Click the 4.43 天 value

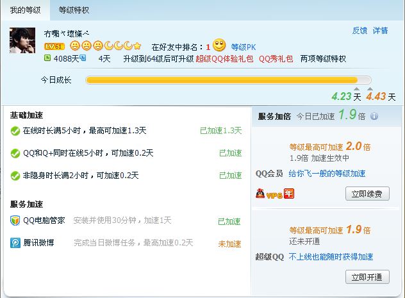tap(381, 97)
